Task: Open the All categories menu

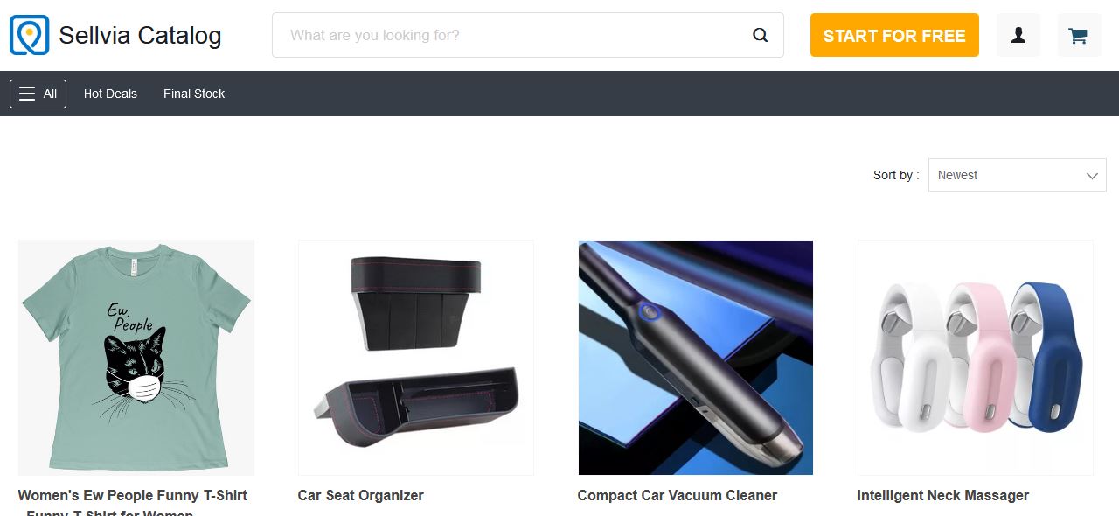Action: click(x=38, y=94)
